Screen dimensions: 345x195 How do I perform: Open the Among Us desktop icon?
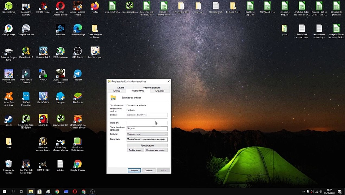click(43, 120)
